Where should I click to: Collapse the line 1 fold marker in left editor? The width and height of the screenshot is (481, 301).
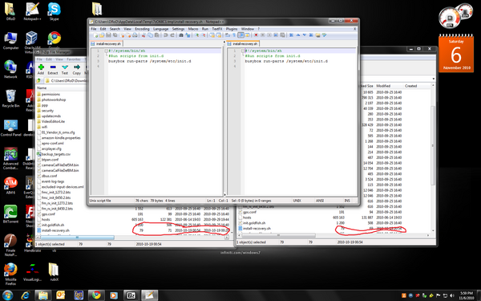tap(106, 51)
